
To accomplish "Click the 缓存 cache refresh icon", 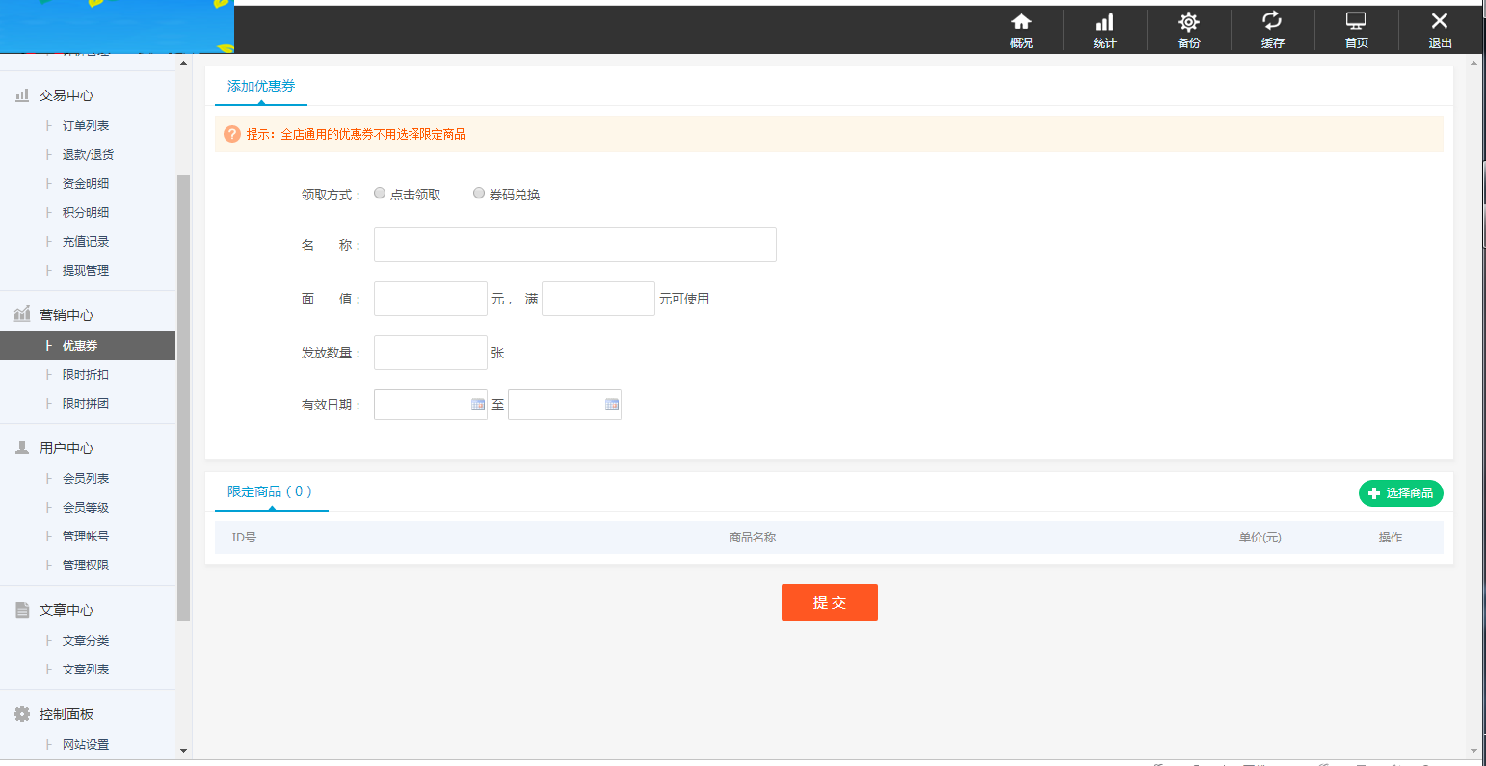I will 1272,29.
